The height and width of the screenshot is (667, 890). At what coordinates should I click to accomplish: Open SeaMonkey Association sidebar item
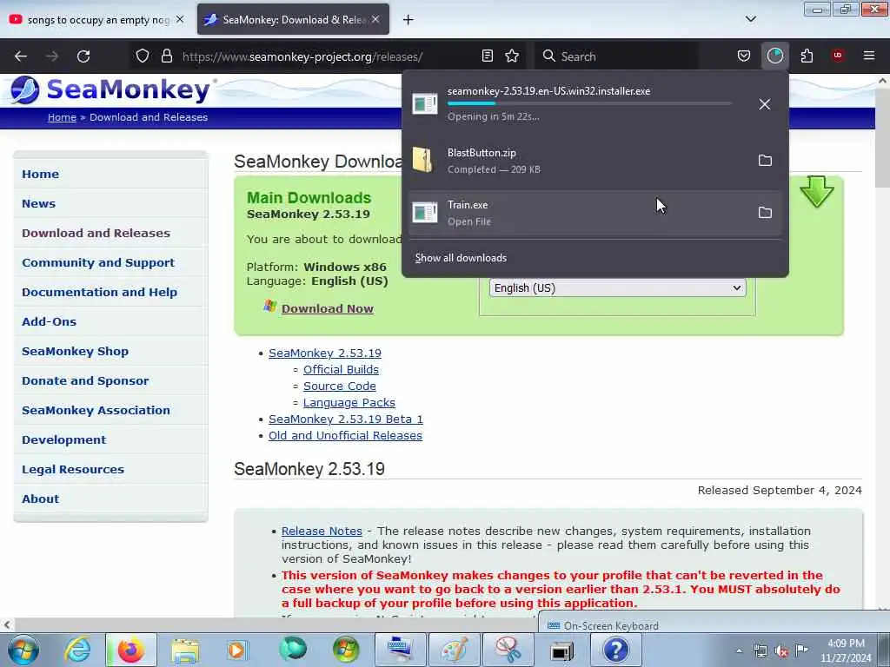click(96, 410)
